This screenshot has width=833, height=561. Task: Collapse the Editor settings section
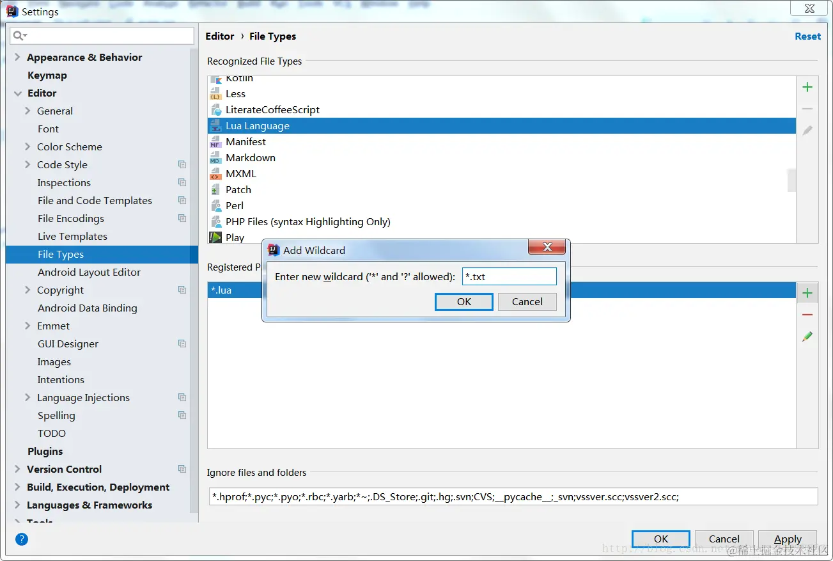coord(18,93)
